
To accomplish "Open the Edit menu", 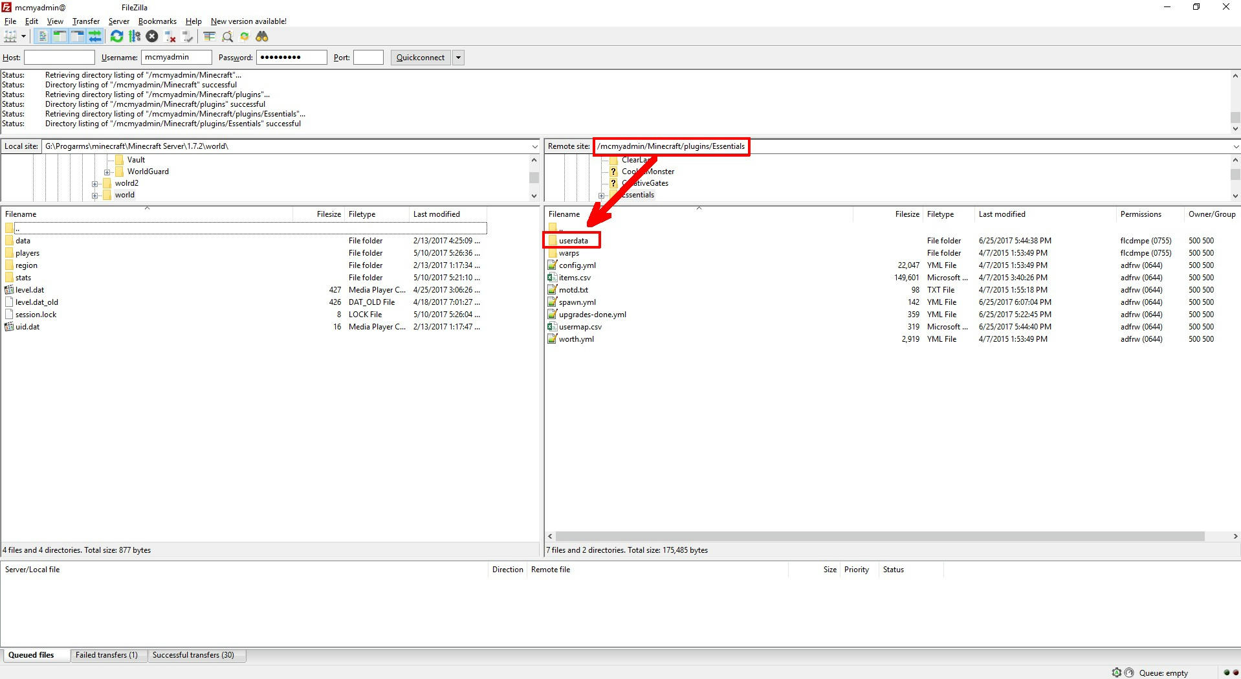I will pos(32,21).
